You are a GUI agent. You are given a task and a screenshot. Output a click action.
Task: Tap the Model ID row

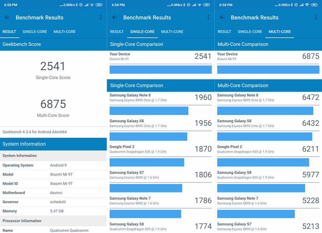coord(53,184)
